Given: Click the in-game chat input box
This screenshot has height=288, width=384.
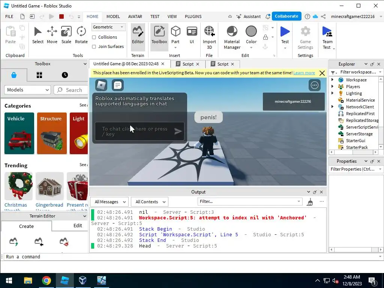Looking at the screenshot, I should click(139, 131).
